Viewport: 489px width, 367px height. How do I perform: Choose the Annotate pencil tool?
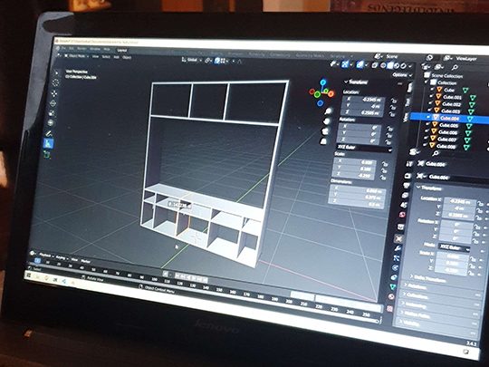click(49, 133)
